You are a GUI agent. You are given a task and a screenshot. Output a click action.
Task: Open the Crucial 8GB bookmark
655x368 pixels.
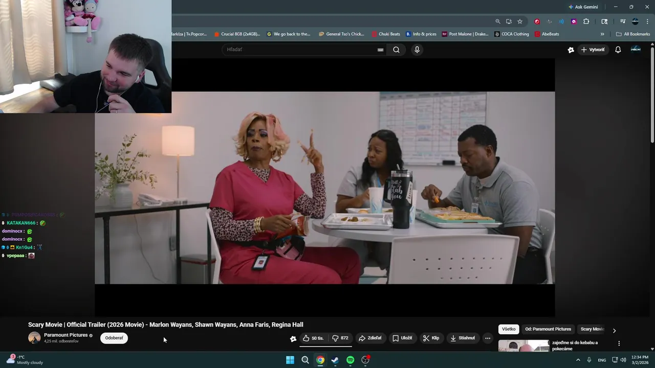(236, 34)
